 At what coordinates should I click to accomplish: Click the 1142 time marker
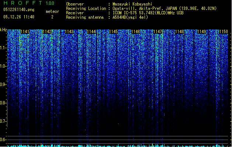tap(47, 32)
